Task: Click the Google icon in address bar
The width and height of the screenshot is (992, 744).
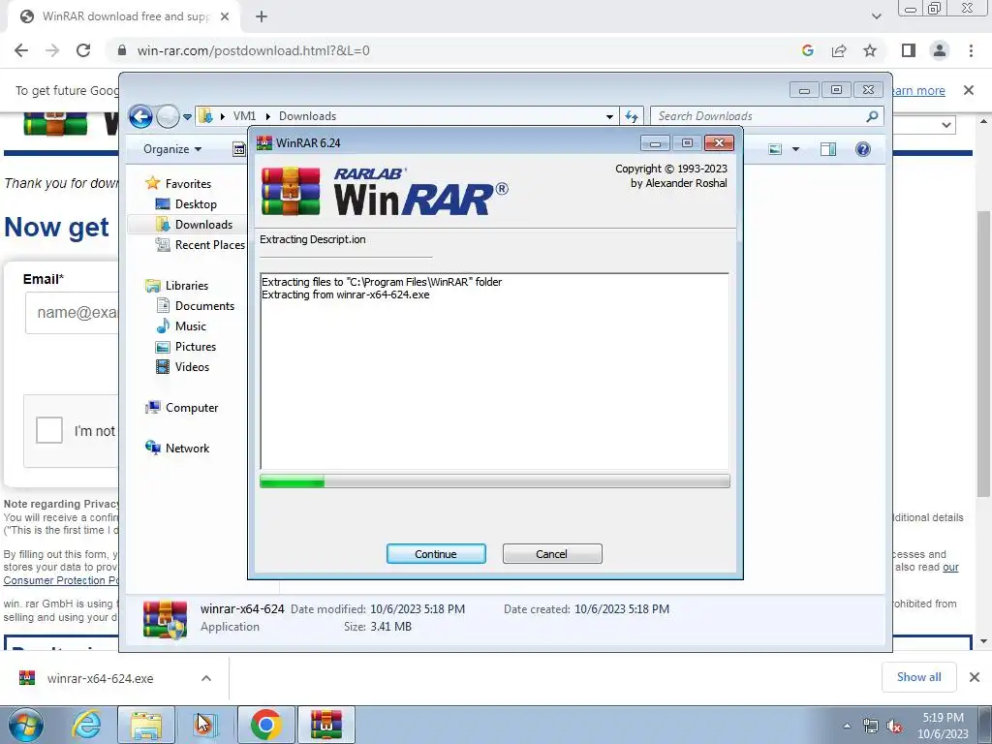Action: coord(807,50)
